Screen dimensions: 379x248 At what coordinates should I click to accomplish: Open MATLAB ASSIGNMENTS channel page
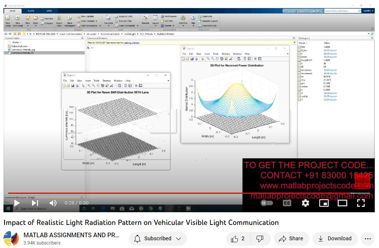tap(71, 235)
